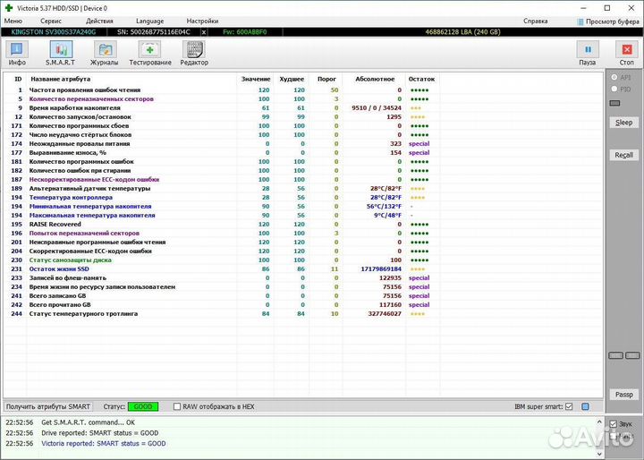Click the blue square beside IBM super smart
This screenshot has height=460, width=644.
point(585,406)
